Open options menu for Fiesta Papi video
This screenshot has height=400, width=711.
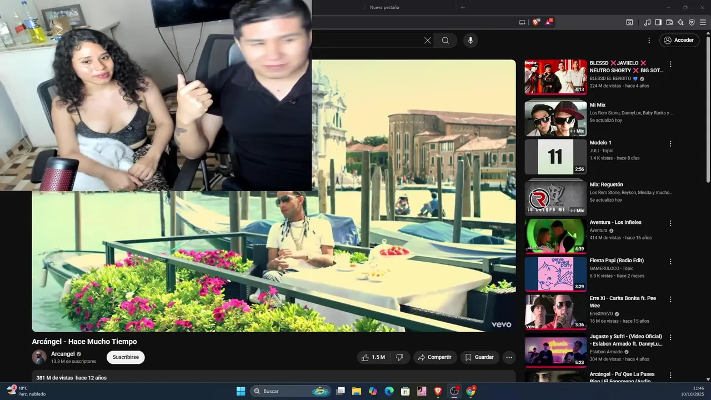click(670, 261)
